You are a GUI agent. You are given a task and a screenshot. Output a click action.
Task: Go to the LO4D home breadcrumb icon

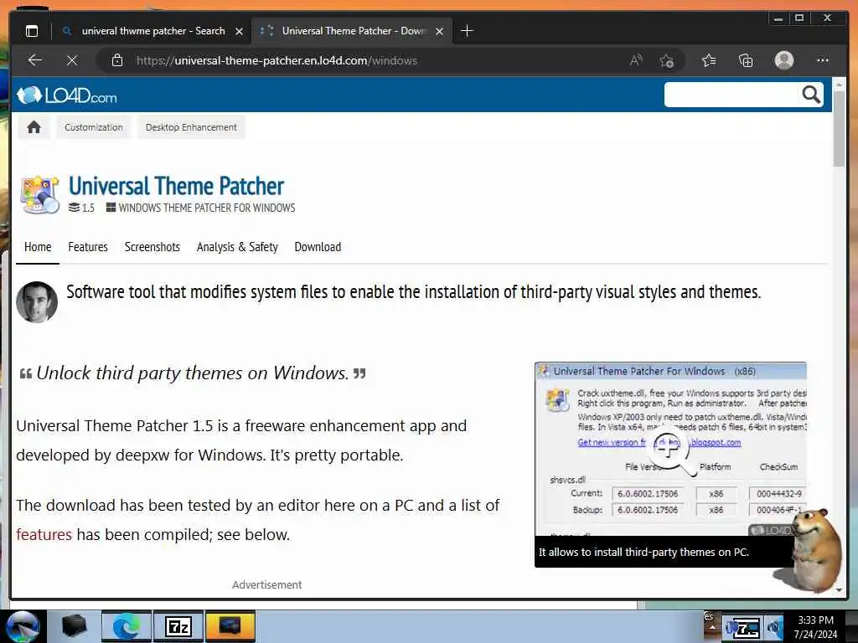point(34,127)
